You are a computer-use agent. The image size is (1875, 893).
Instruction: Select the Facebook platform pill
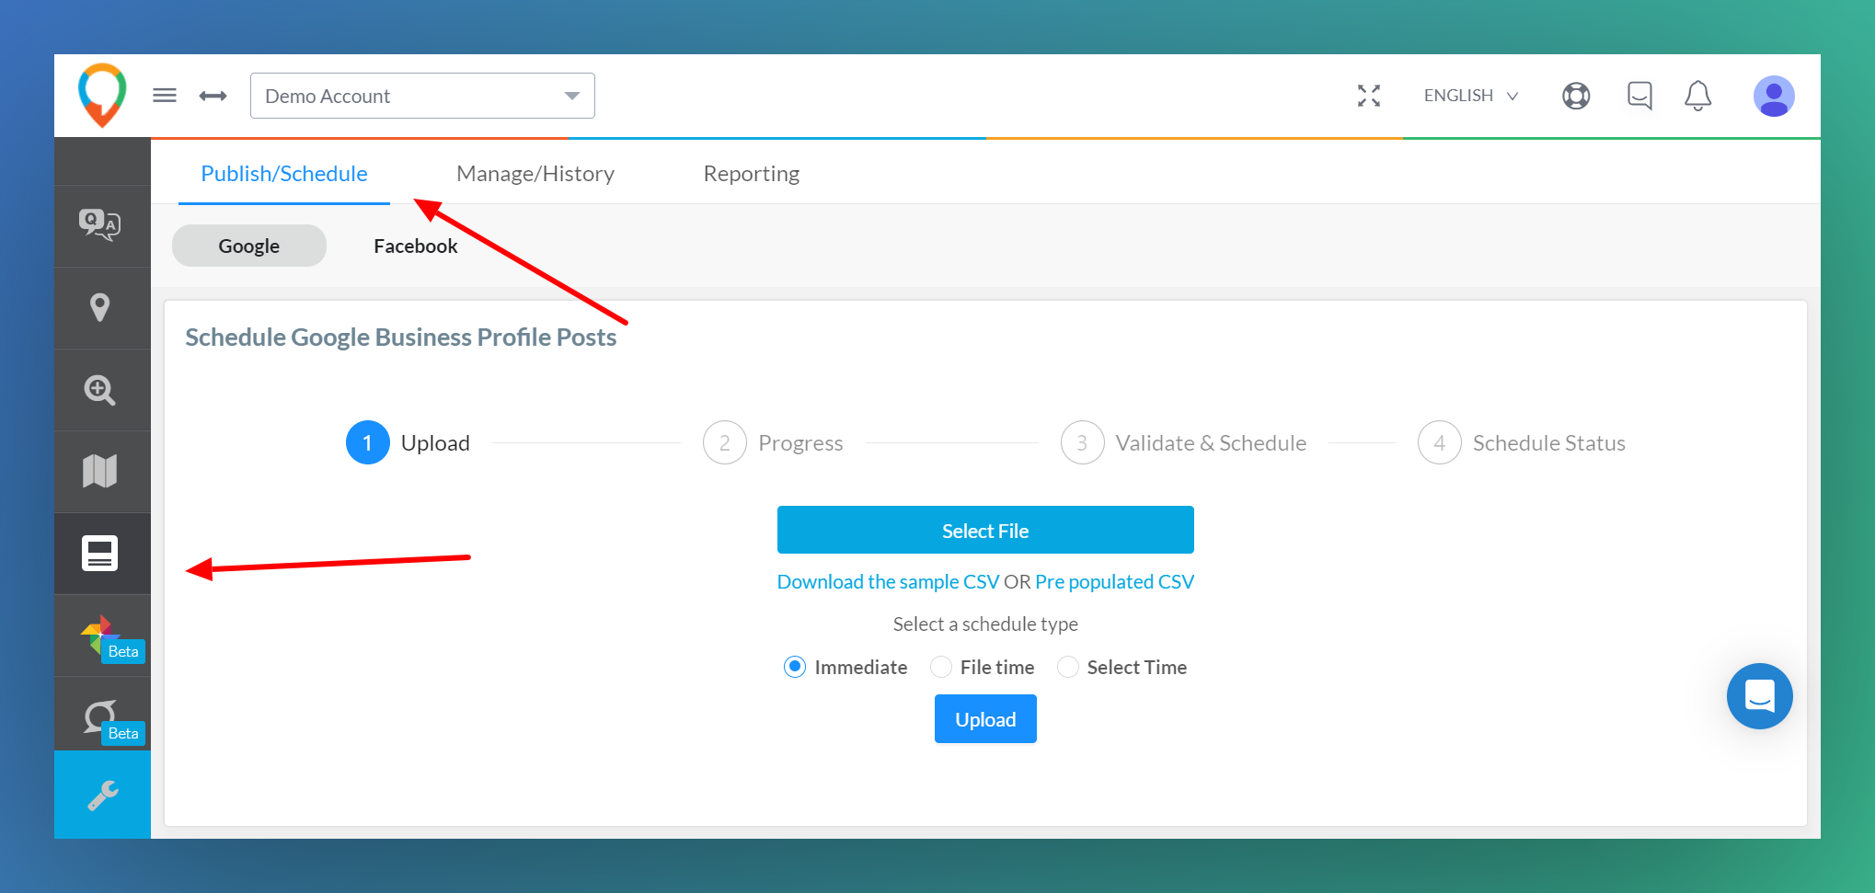pyautogui.click(x=416, y=246)
